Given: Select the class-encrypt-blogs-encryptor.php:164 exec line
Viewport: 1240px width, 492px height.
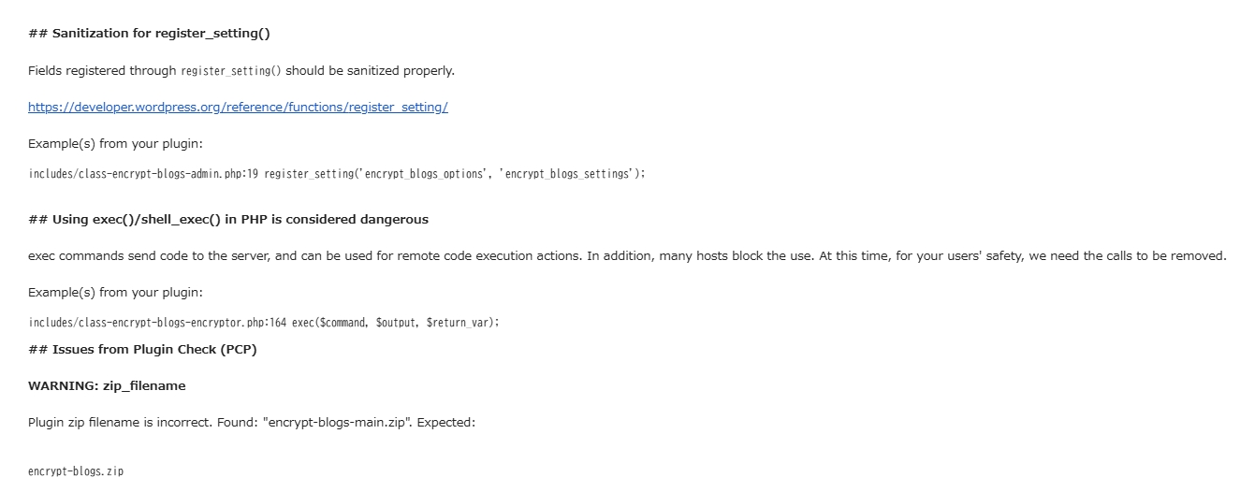Looking at the screenshot, I should click(264, 323).
